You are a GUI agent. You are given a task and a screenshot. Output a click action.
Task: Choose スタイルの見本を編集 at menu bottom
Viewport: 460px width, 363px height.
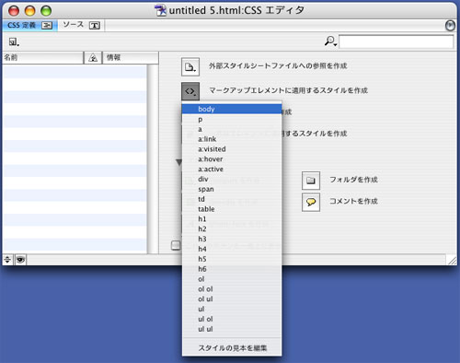point(232,348)
